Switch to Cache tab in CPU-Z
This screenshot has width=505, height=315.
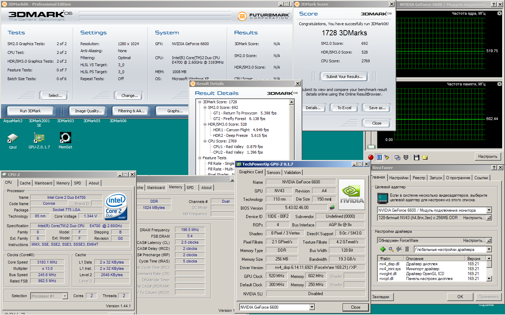coord(25,183)
